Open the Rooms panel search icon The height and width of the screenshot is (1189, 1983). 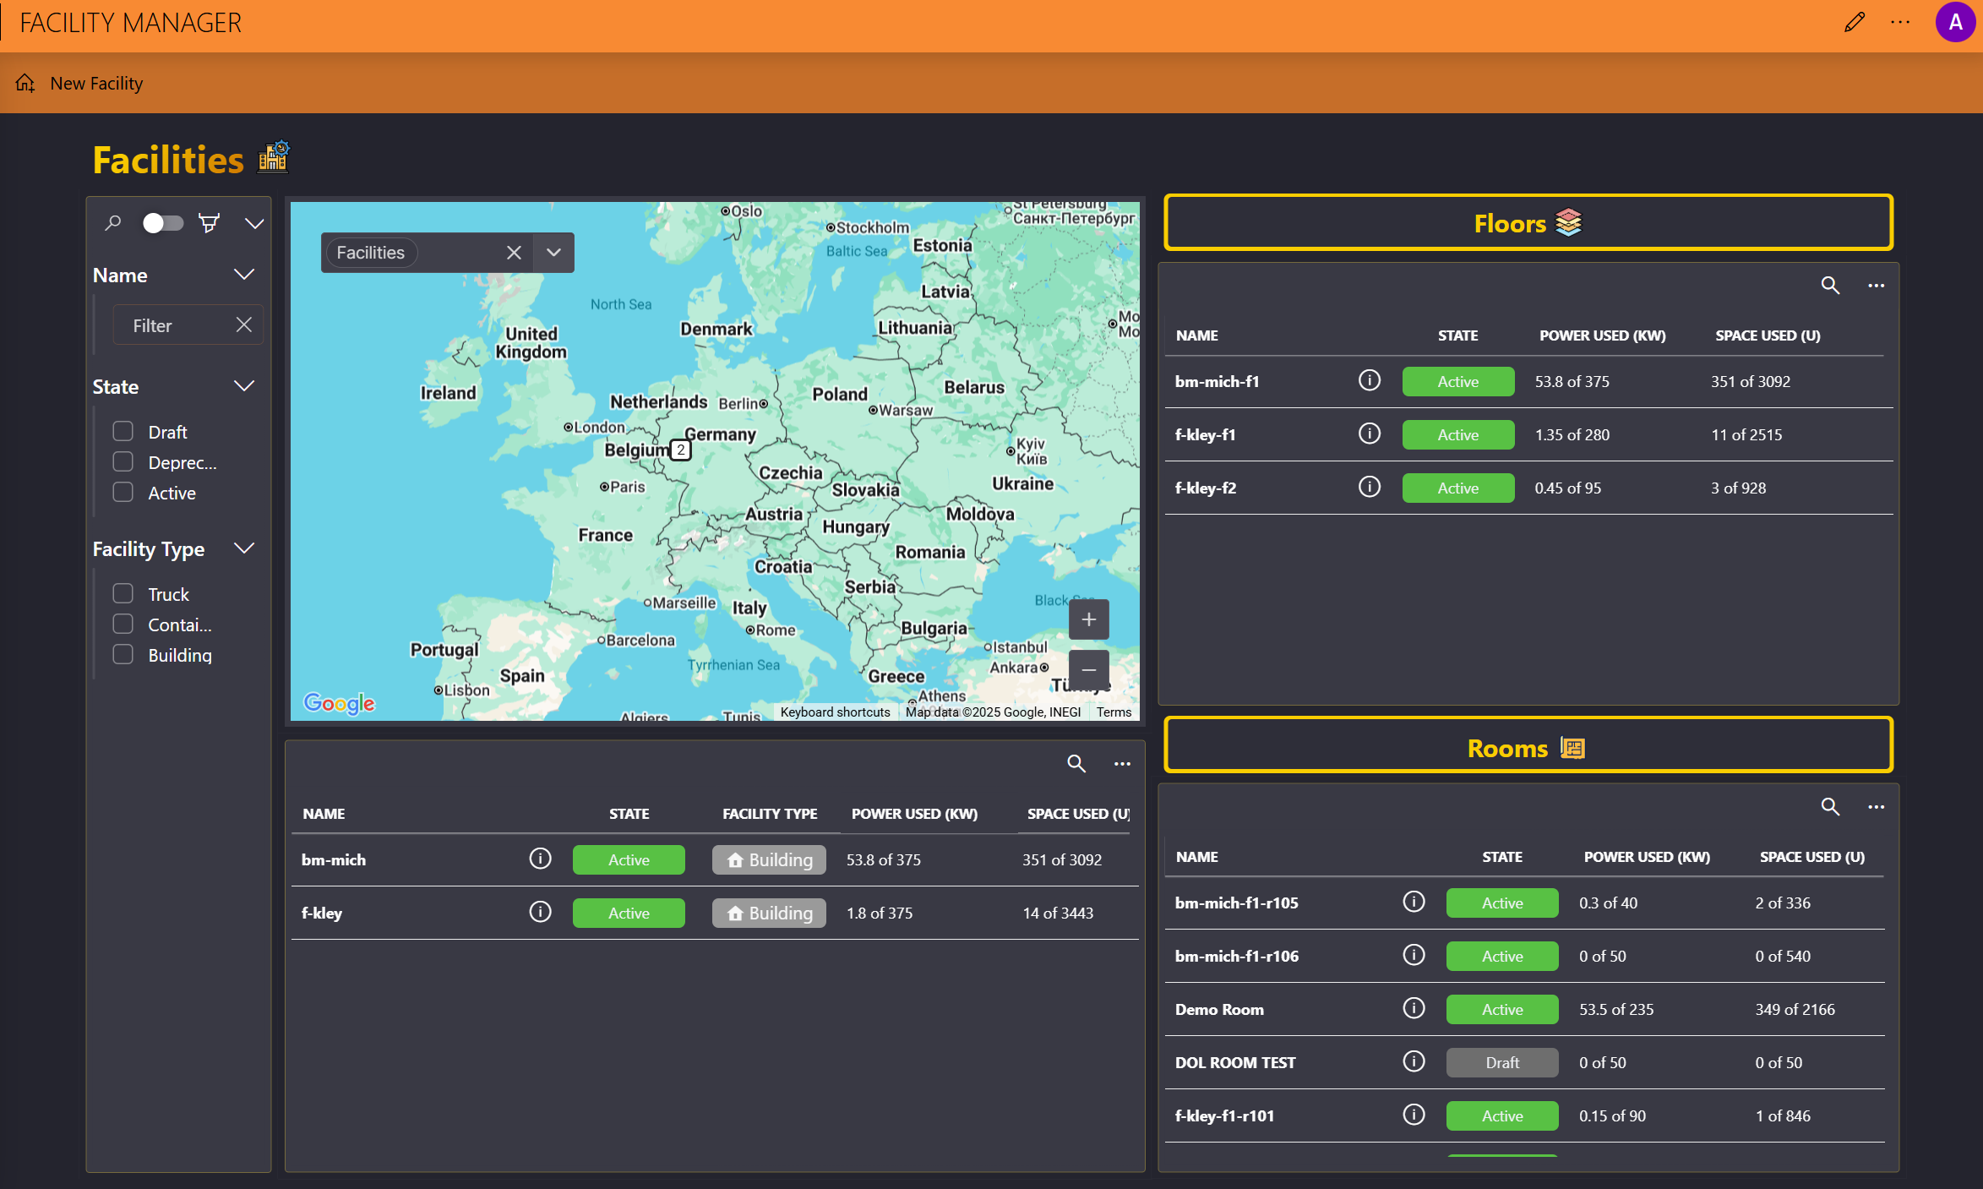[x=1830, y=807]
